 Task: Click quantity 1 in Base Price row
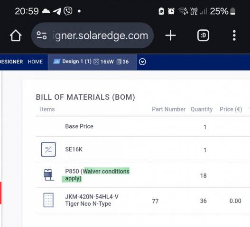click(x=205, y=127)
